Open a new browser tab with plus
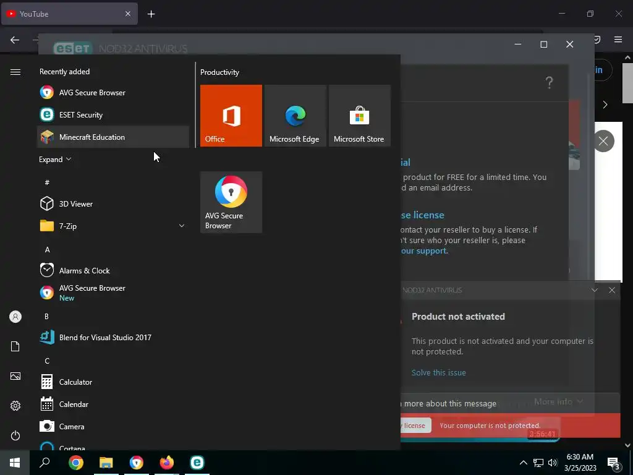The image size is (633, 475). click(x=151, y=14)
